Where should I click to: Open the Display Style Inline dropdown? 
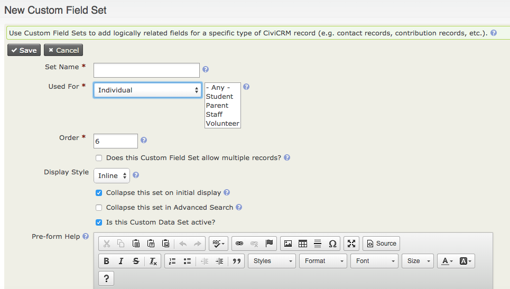(x=112, y=175)
